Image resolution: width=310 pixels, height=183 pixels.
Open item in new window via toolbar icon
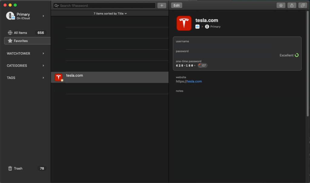303,5
